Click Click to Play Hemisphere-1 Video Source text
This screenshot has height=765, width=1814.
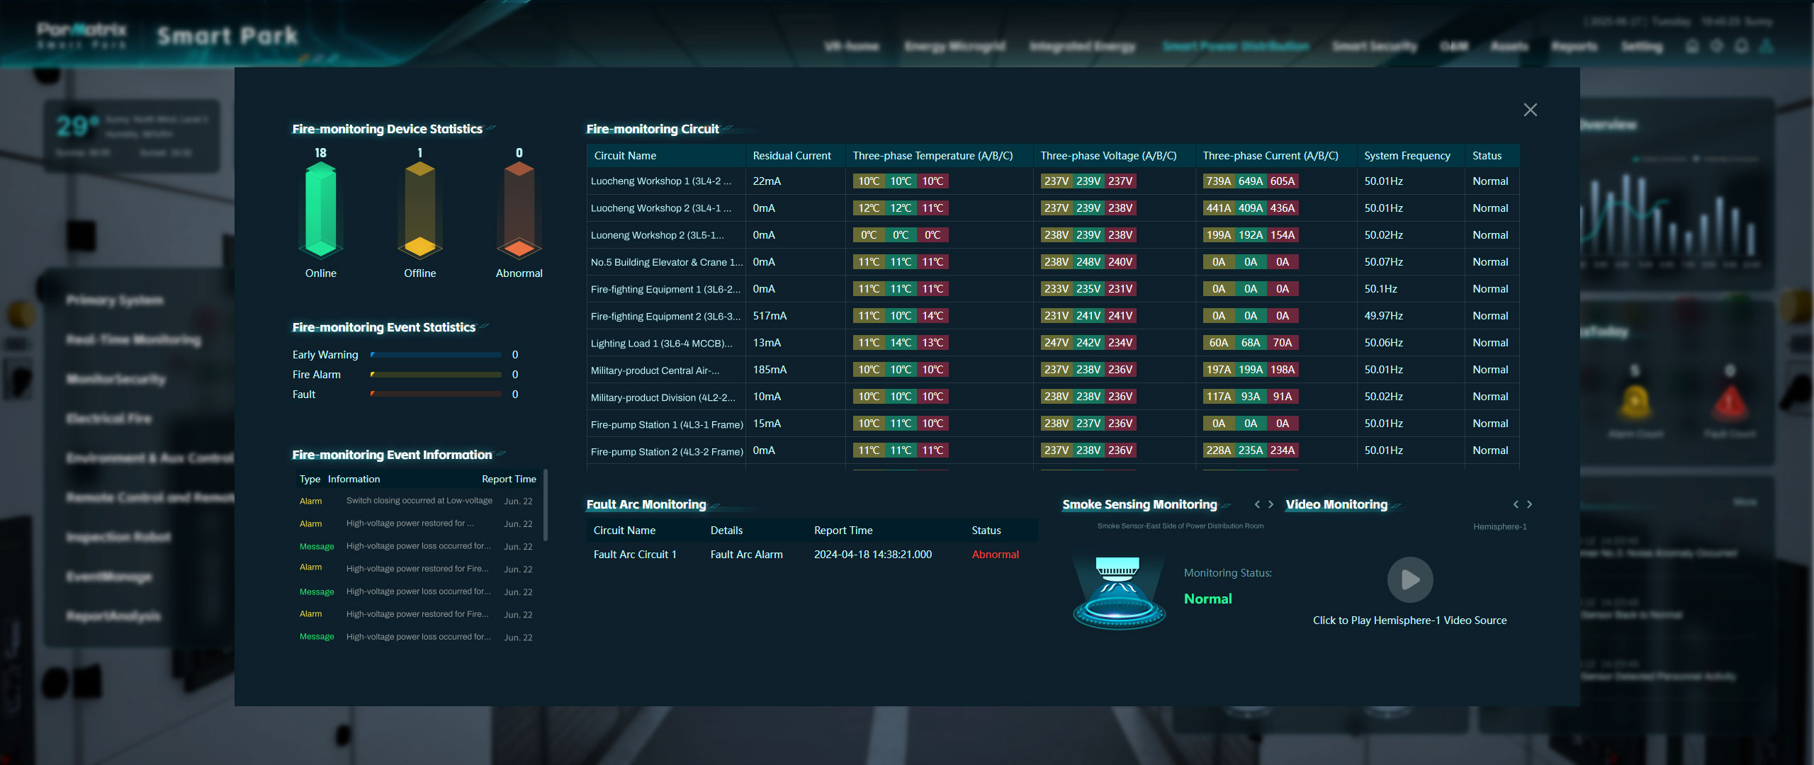(x=1409, y=620)
